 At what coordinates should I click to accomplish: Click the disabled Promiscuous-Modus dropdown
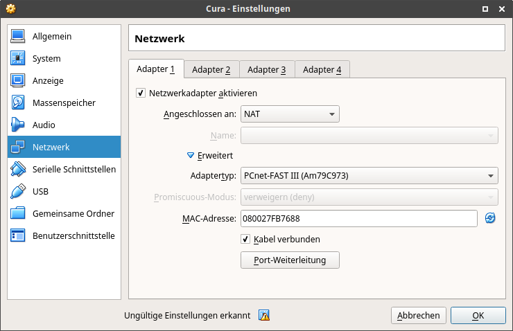369,197
